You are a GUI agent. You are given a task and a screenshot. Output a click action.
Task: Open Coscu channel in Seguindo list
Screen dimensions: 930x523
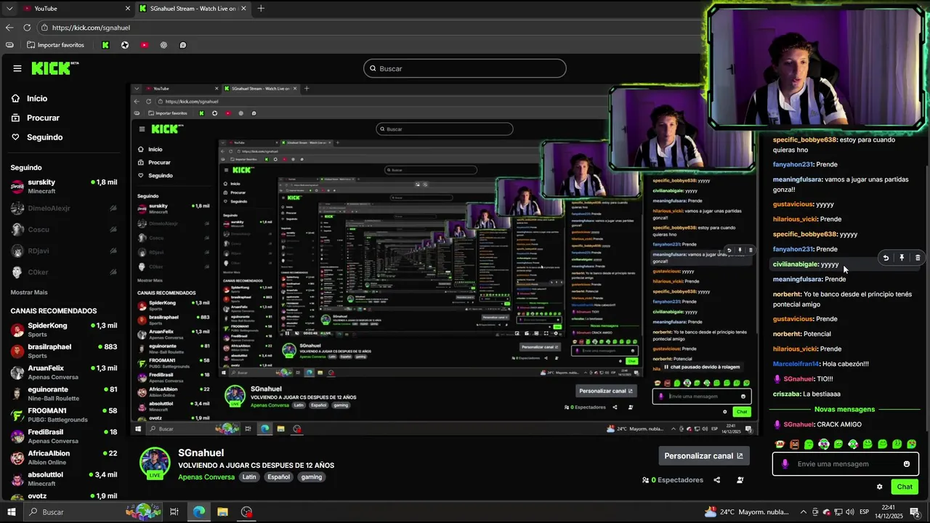pos(64,230)
